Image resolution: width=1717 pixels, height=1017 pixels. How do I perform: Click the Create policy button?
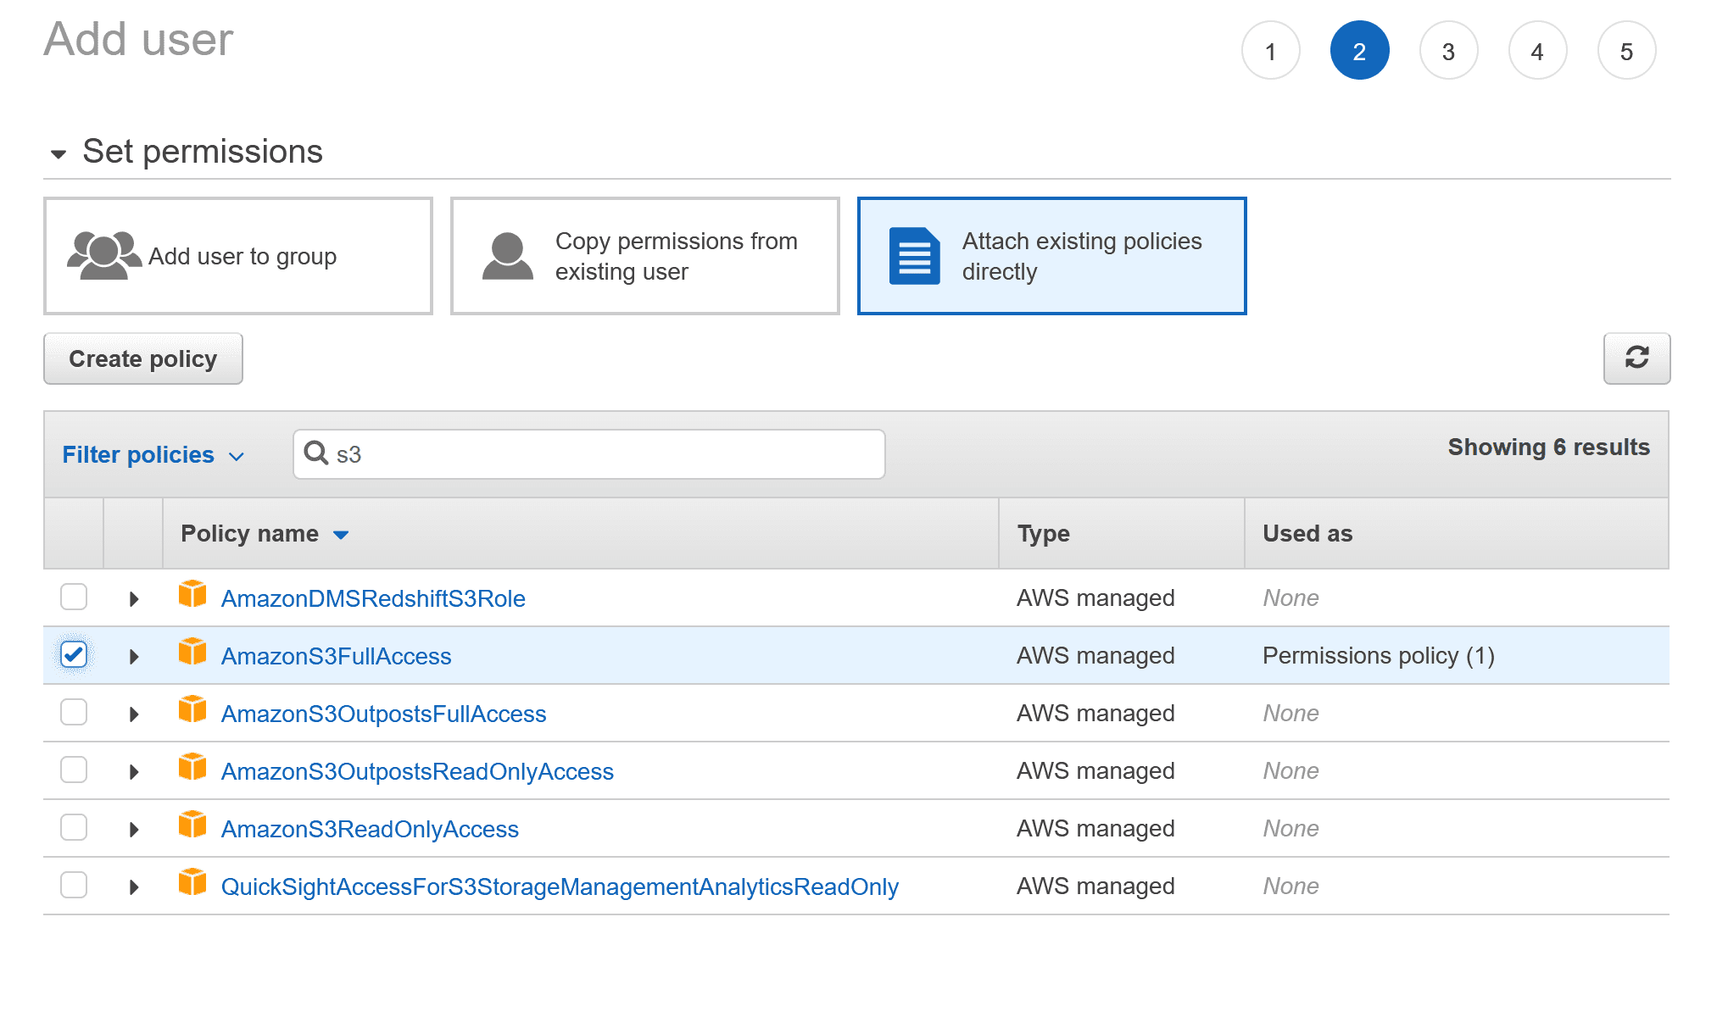tap(143, 358)
